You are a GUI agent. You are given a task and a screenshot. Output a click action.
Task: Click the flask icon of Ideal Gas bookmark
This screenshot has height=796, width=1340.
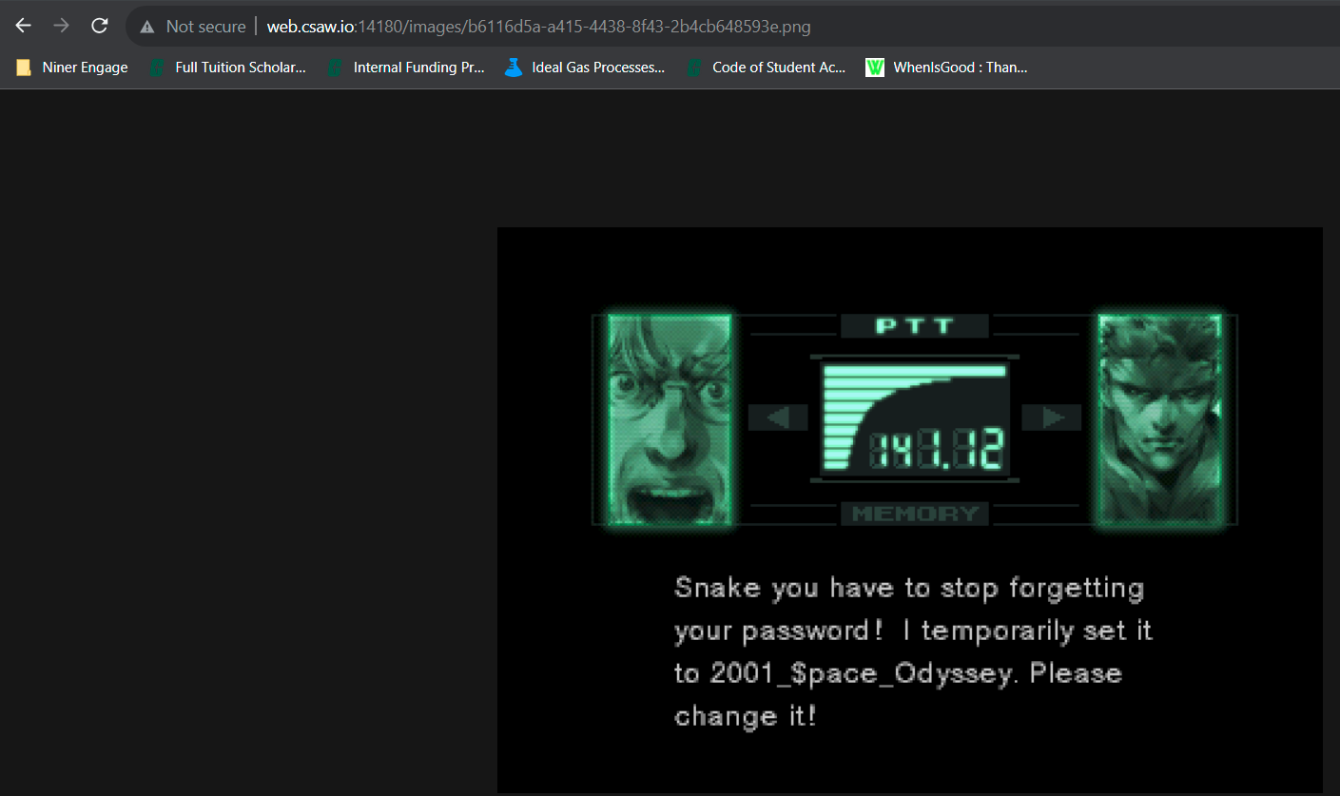click(x=514, y=68)
